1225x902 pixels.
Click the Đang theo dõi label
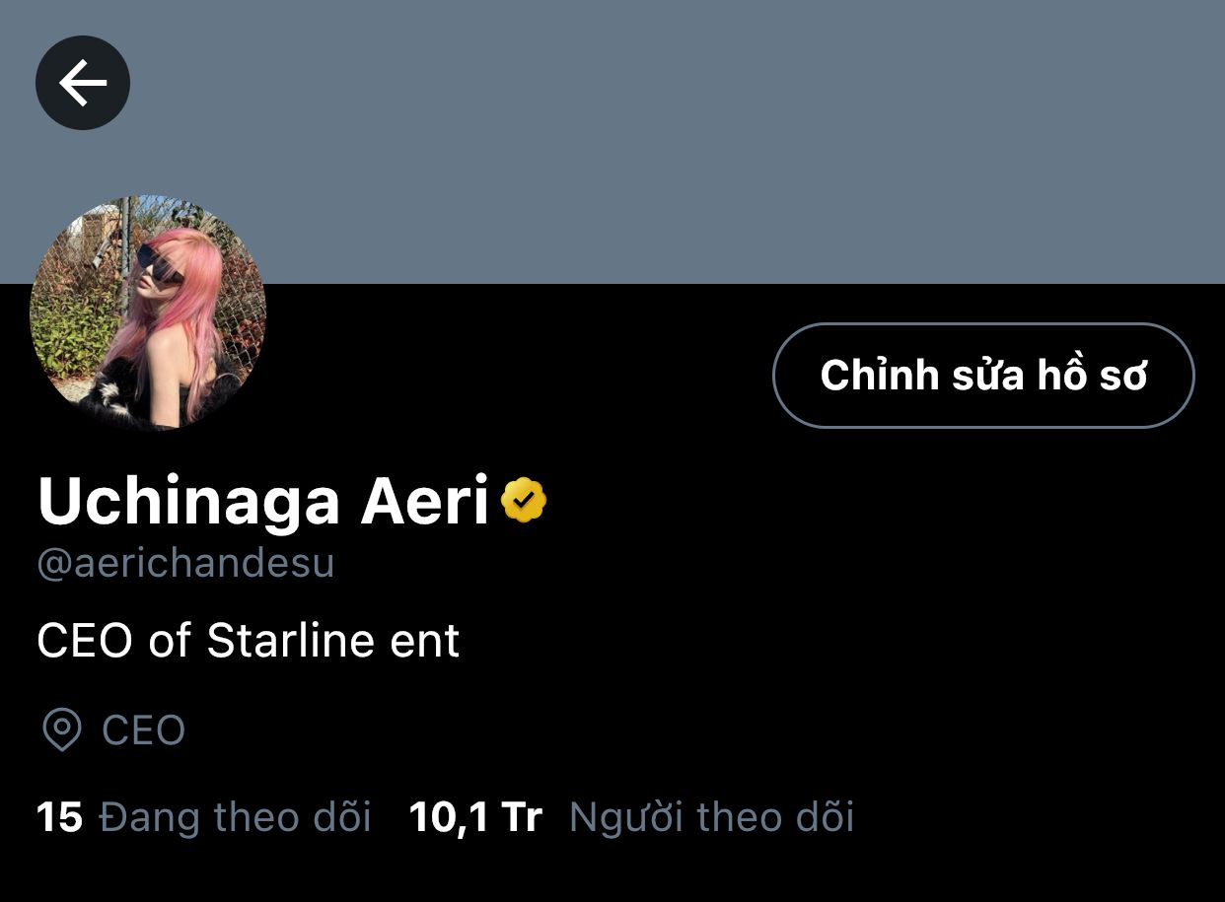pos(236,817)
